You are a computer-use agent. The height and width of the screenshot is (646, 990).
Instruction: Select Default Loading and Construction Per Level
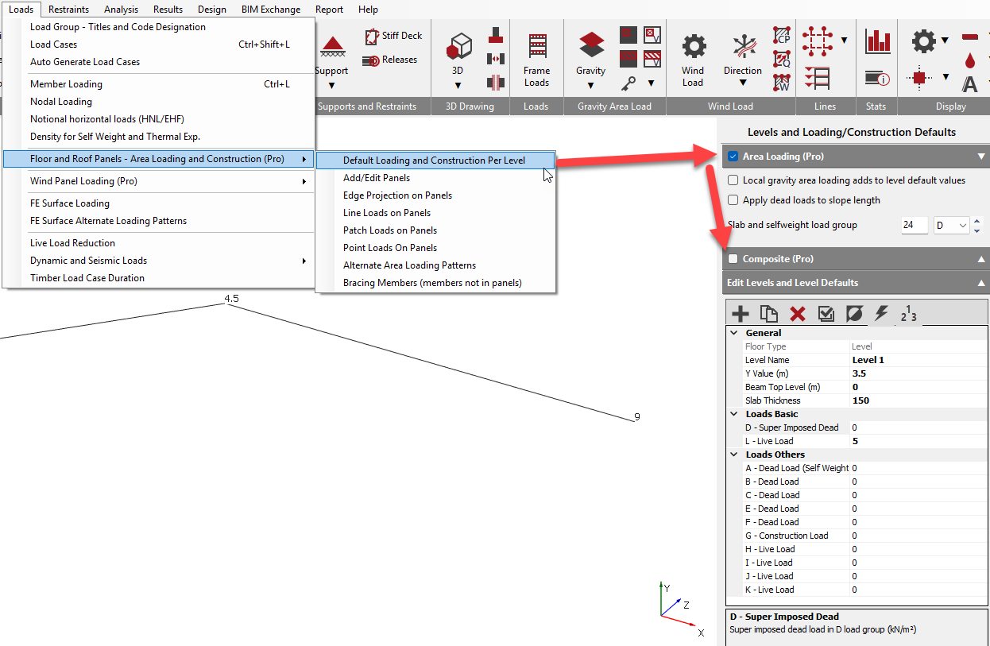point(435,161)
